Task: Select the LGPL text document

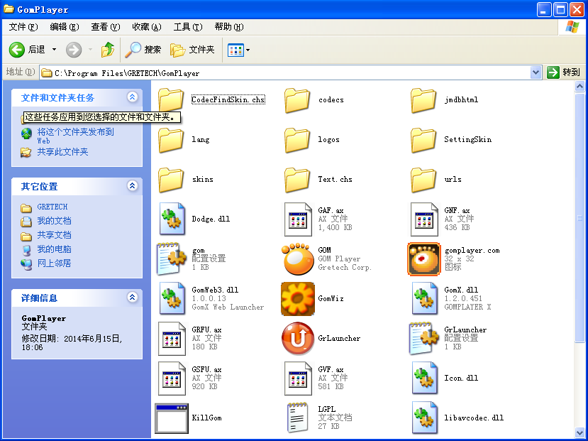Action: click(x=298, y=418)
